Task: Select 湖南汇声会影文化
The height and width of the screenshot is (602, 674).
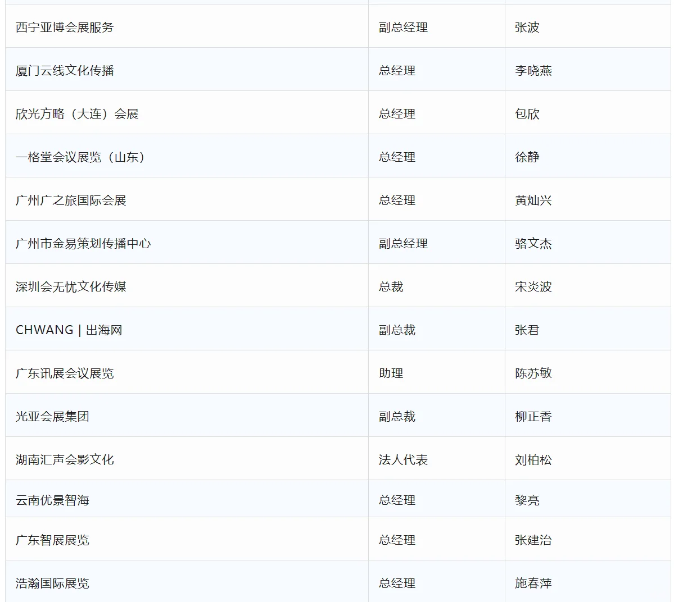Action: pyautogui.click(x=57, y=458)
